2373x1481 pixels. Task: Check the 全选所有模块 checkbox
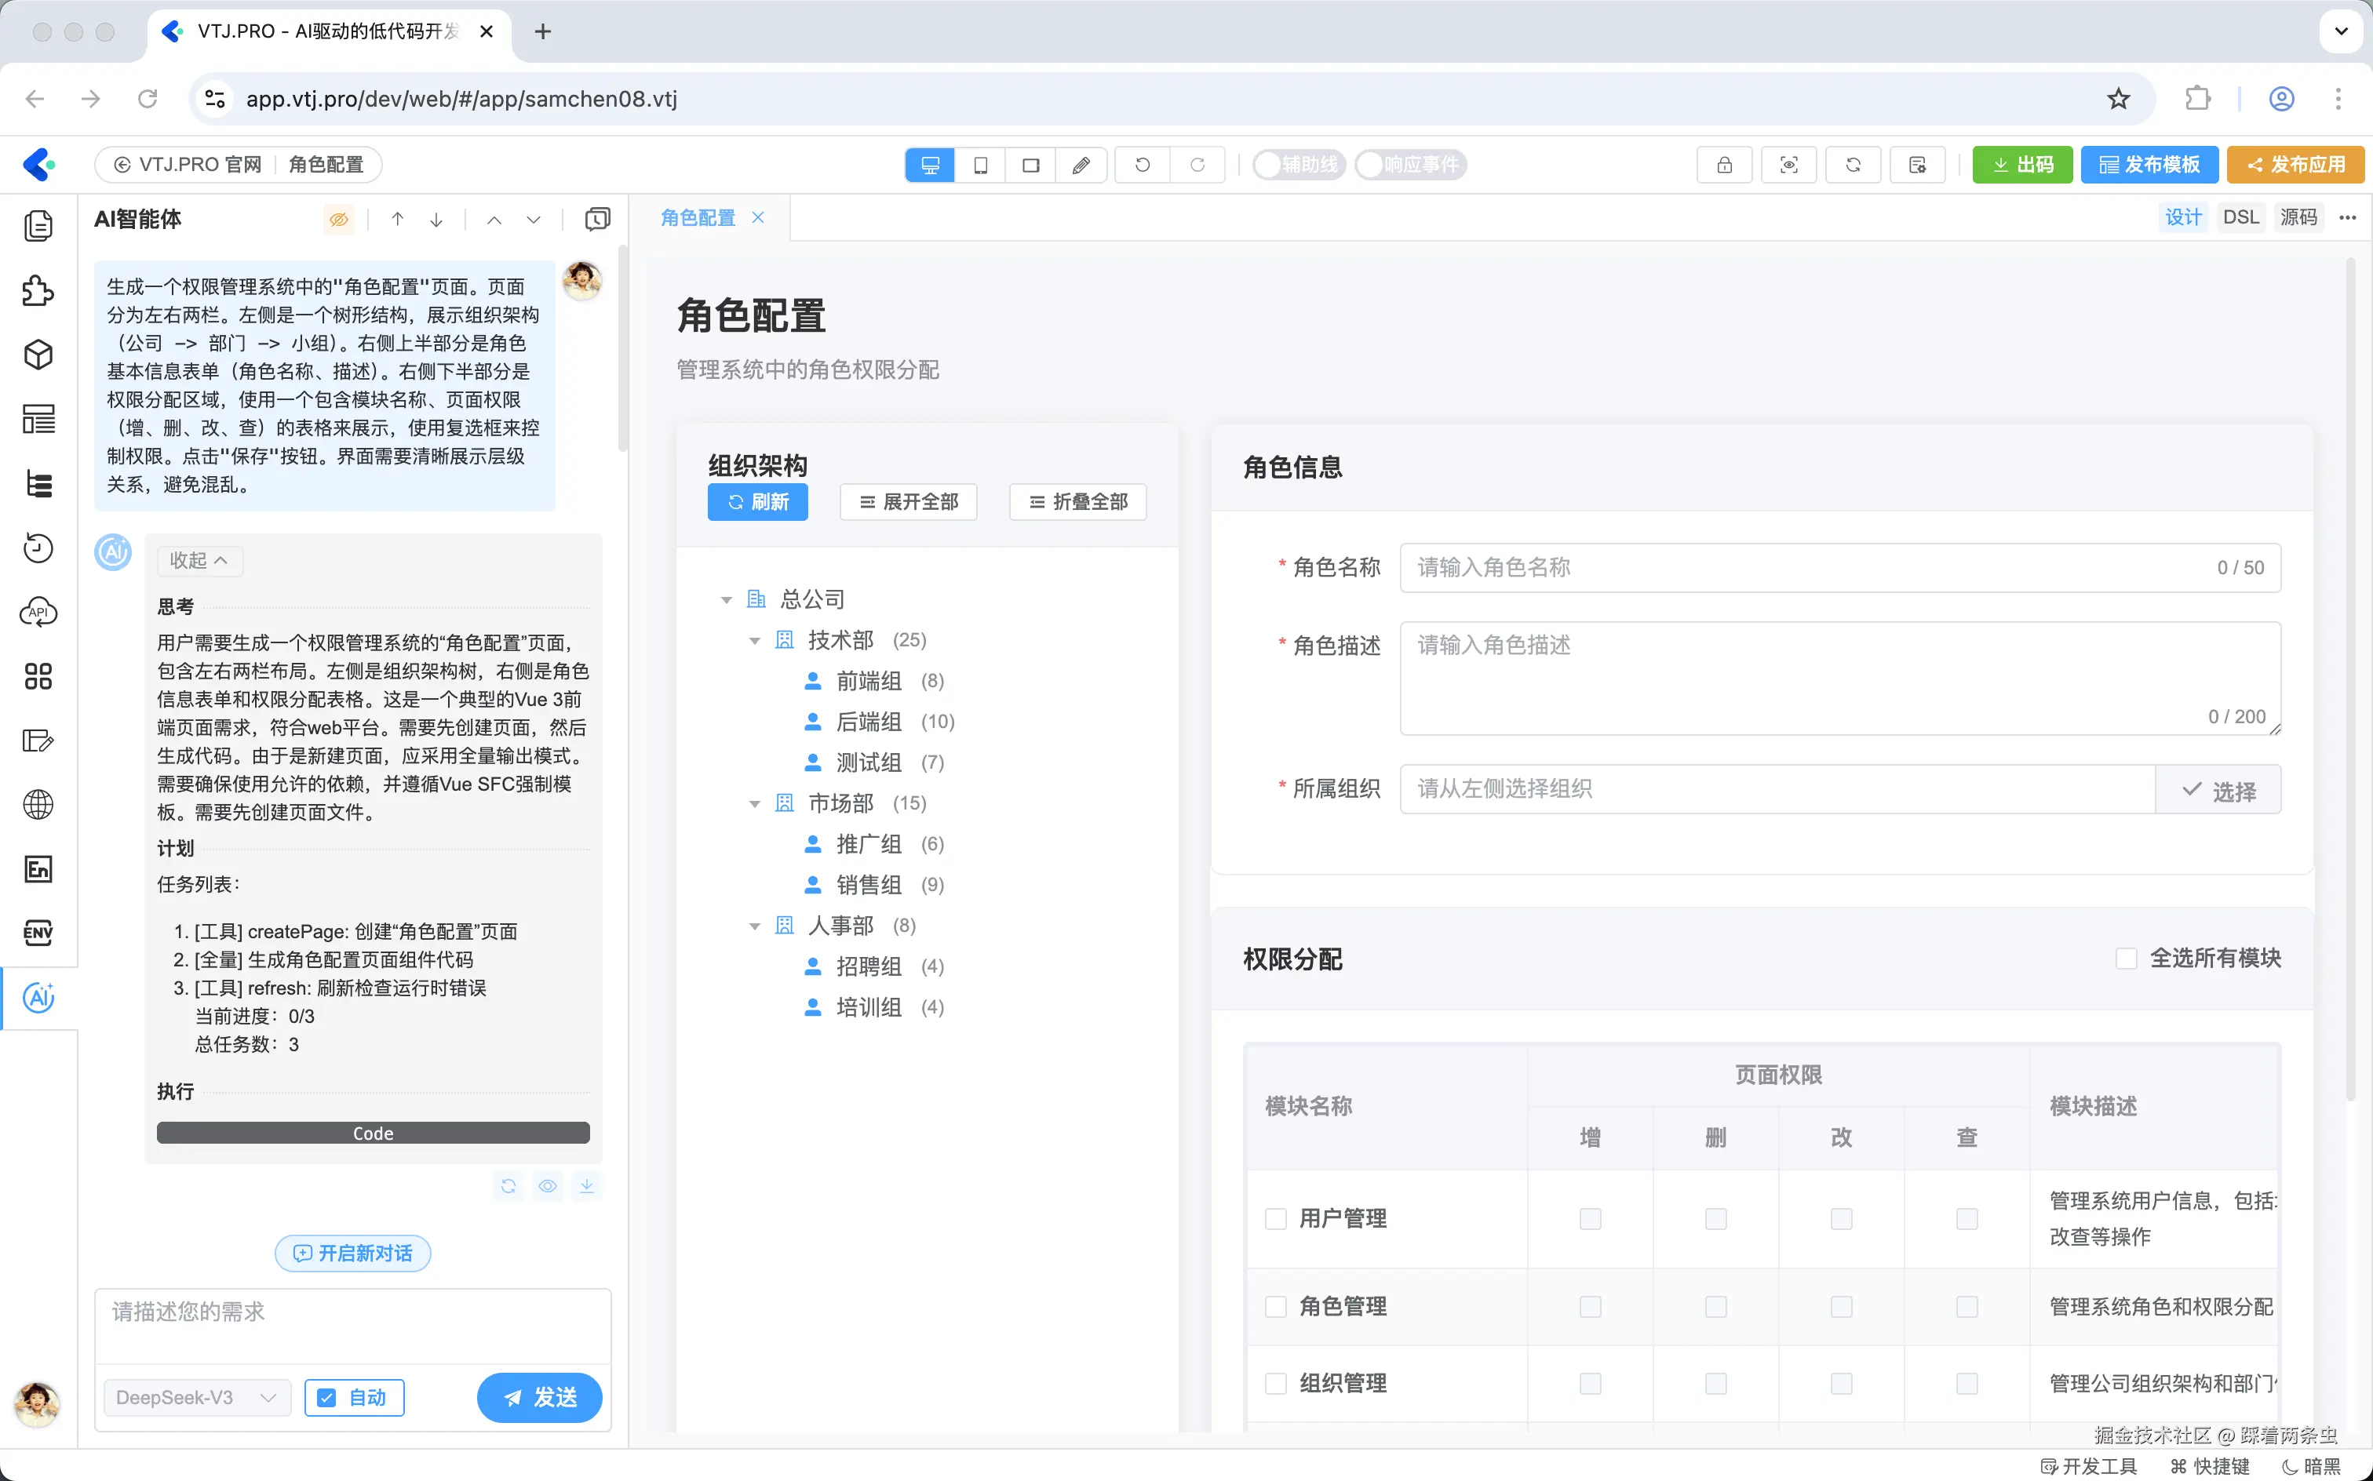[2126, 958]
